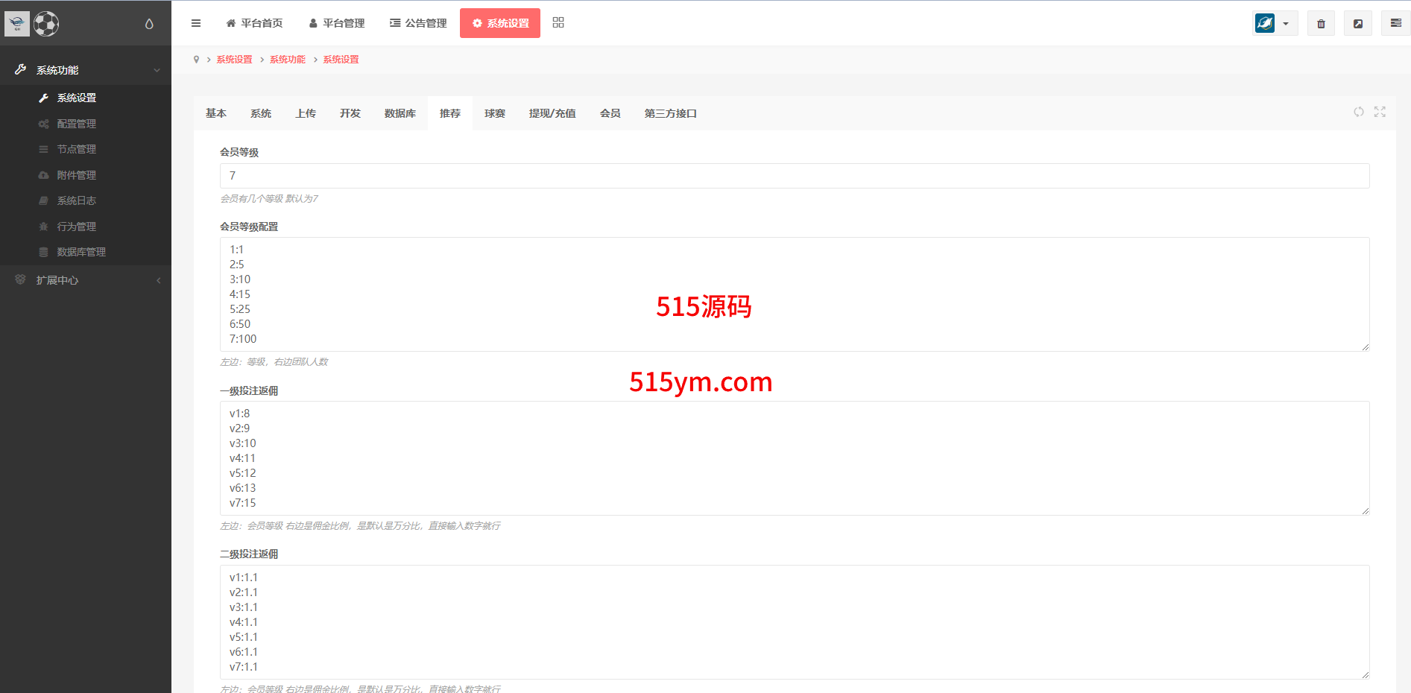Viewport: 1411px width, 693px height.
Task: Click the right-side panel list icon
Action: pos(1395,24)
